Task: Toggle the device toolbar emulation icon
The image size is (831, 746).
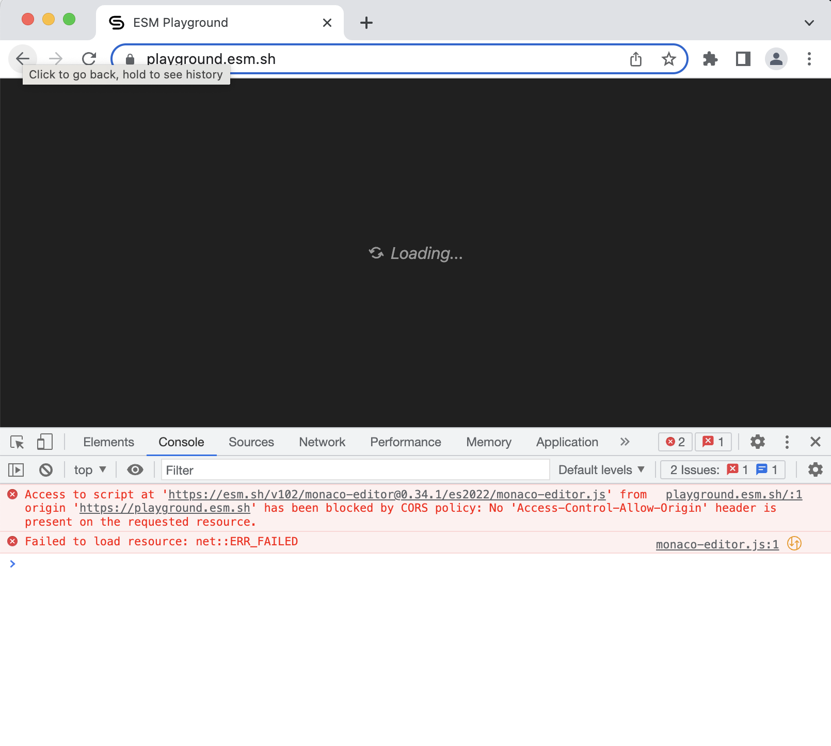Action: pyautogui.click(x=44, y=442)
